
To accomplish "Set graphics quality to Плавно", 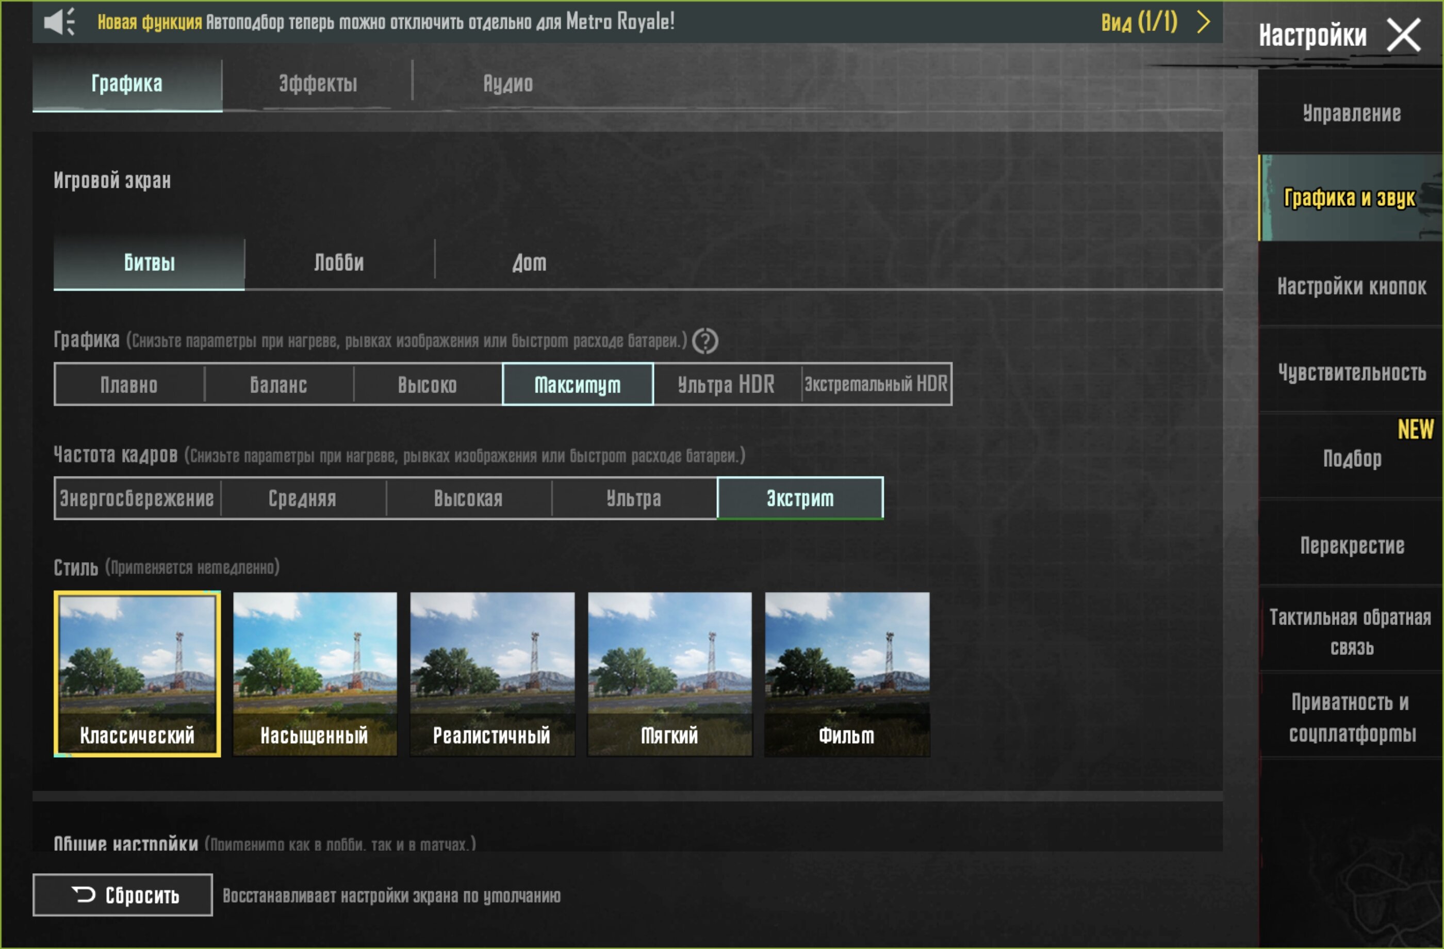I will (x=129, y=385).
